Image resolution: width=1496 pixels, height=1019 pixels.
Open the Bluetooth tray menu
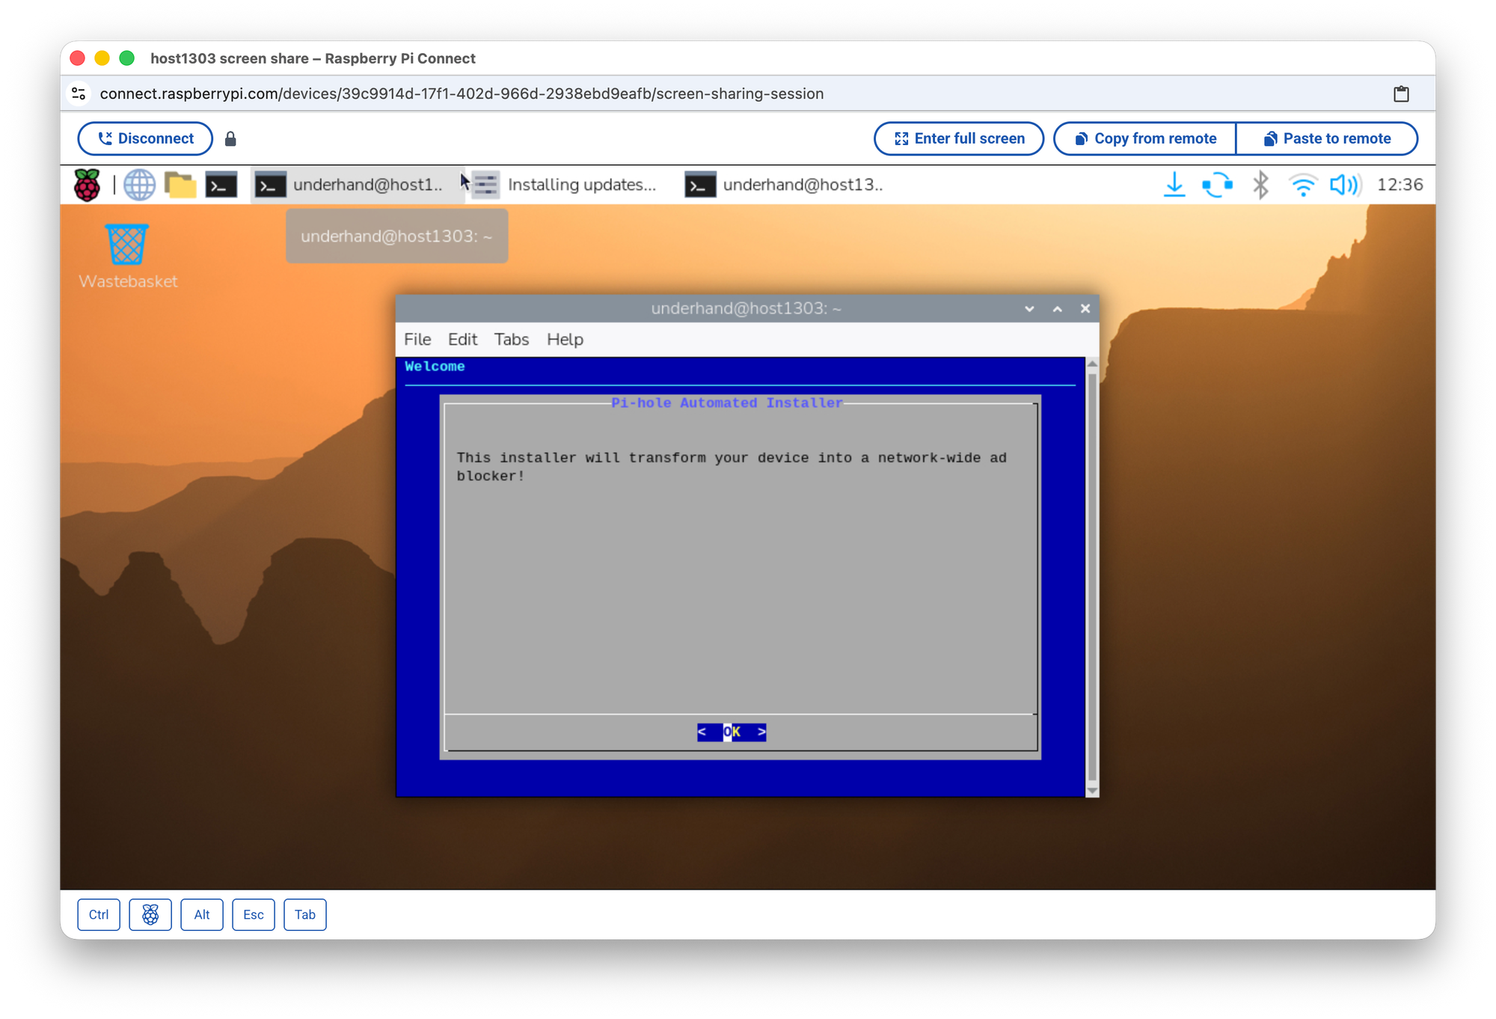(1260, 185)
